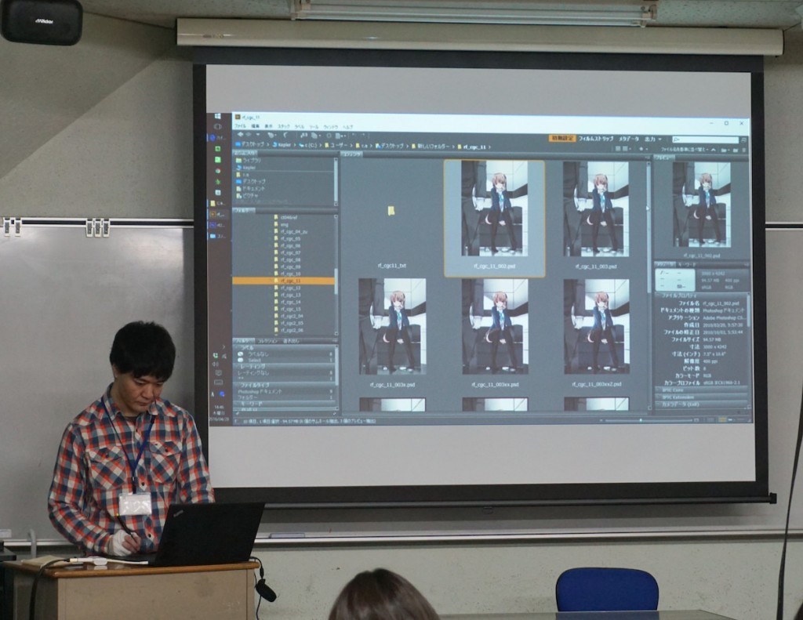Go back with the toolbar back arrow
The image size is (803, 620).
click(x=240, y=135)
